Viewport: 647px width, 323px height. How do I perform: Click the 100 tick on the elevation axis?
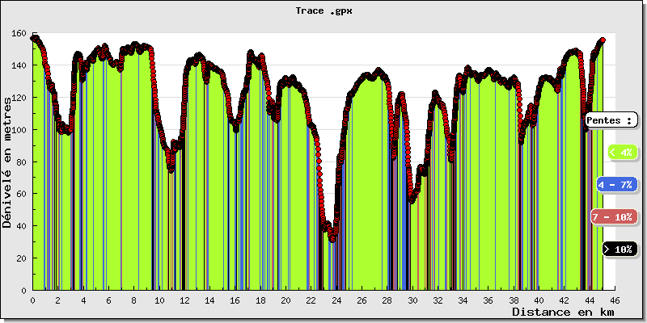tap(19, 130)
